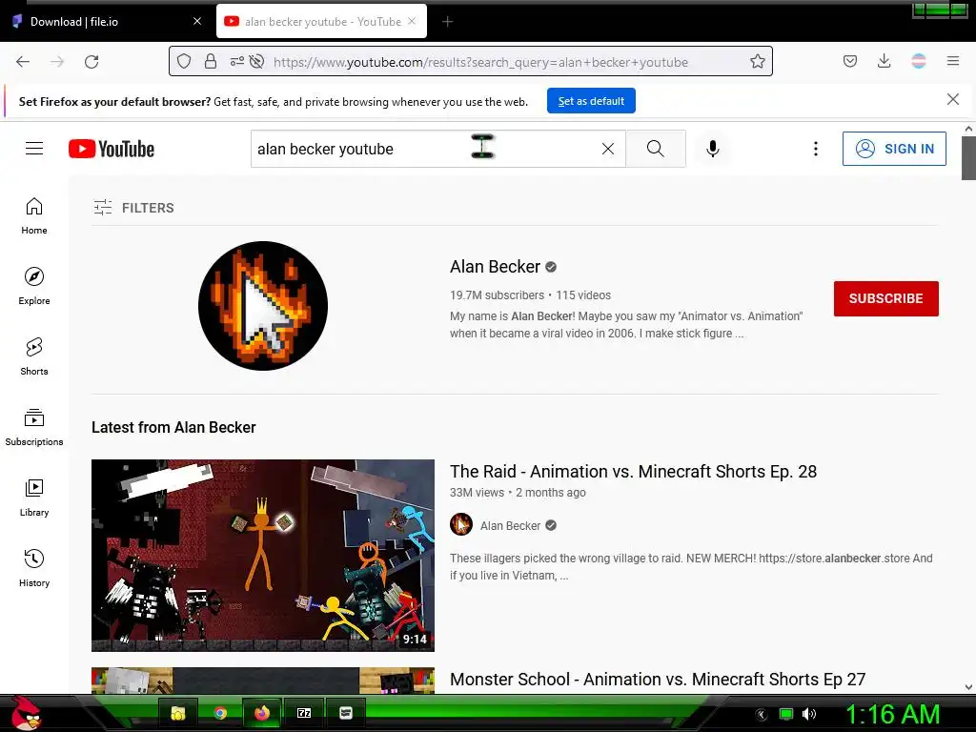This screenshot has width=976, height=732.
Task: Open YouTube settings three-dot menu
Action: 816,149
